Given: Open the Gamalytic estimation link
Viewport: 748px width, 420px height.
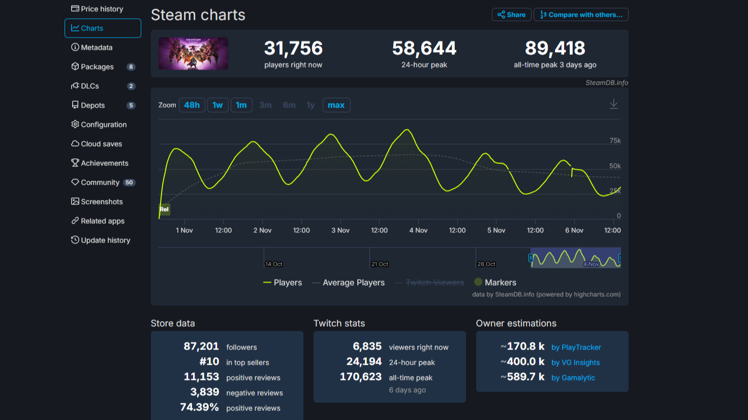Looking at the screenshot, I should coord(573,378).
